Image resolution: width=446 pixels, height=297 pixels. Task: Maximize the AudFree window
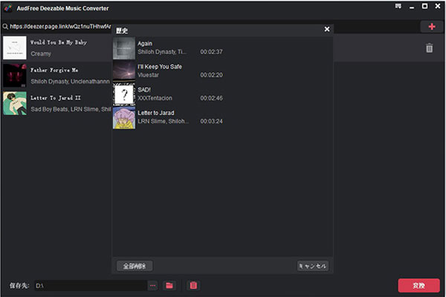click(x=424, y=6)
